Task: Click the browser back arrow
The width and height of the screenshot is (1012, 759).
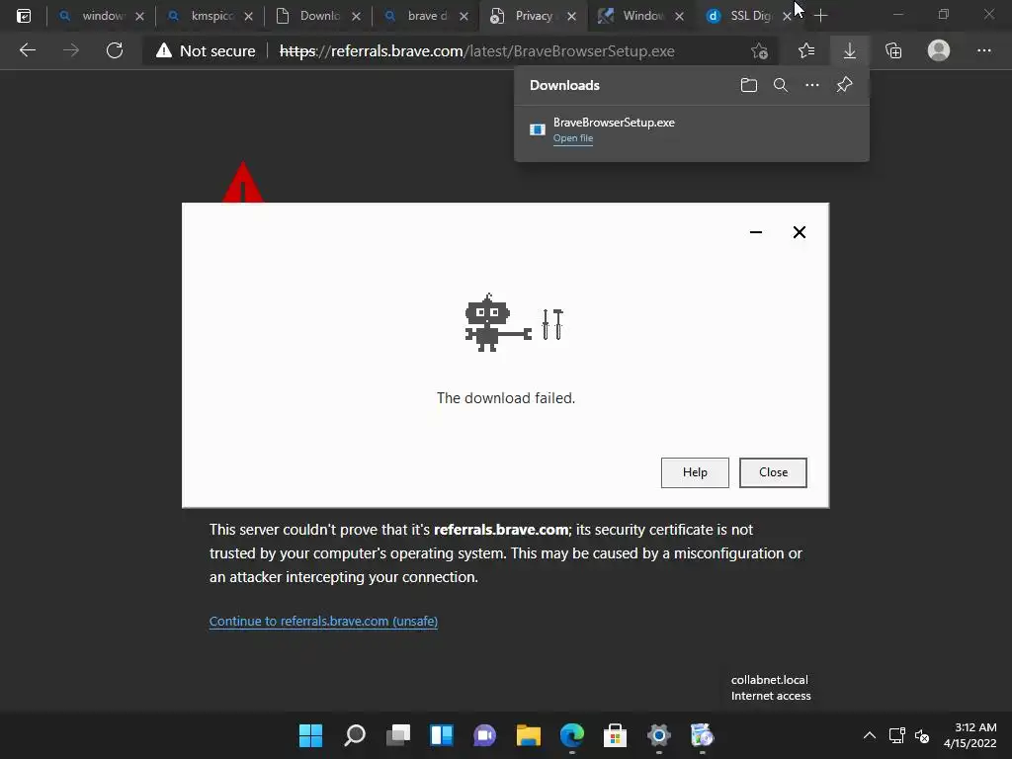Action: pos(27,50)
